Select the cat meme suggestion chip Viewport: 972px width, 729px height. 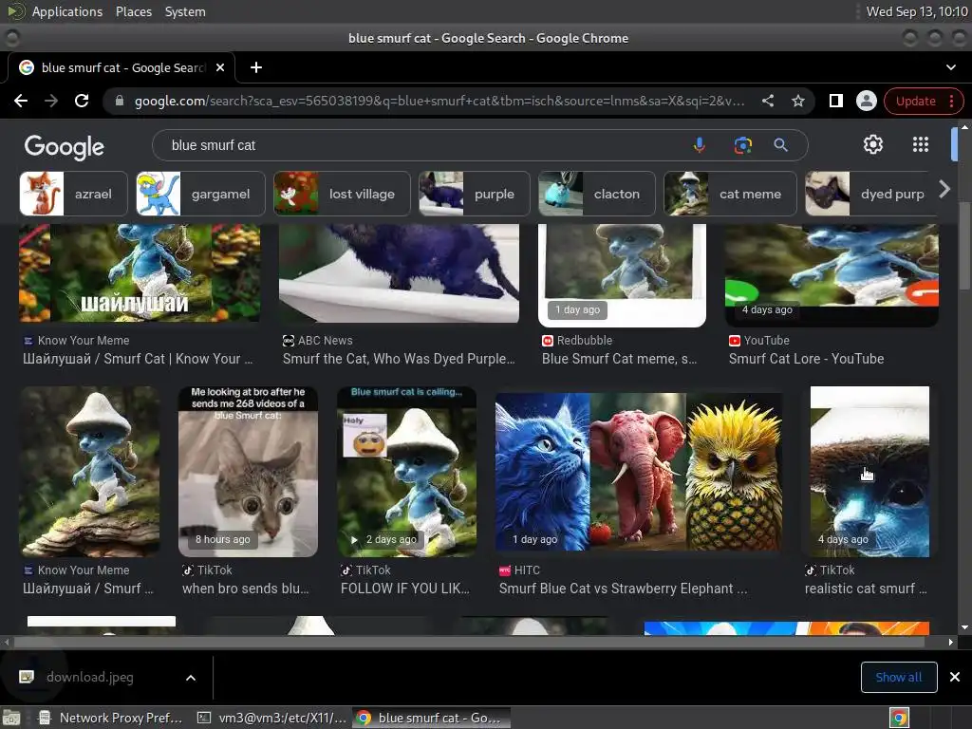730,194
